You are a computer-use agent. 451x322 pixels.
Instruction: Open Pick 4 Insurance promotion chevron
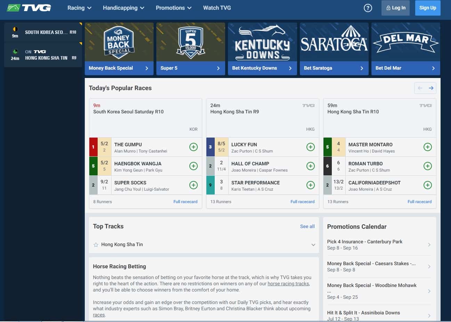429,245
